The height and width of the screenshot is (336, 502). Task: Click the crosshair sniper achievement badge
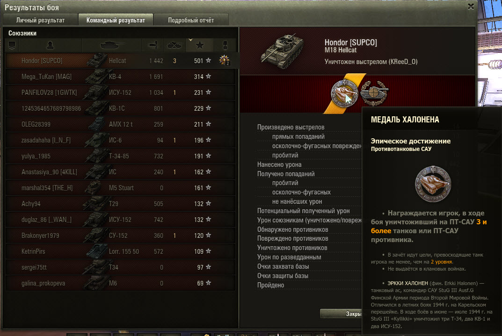click(374, 93)
